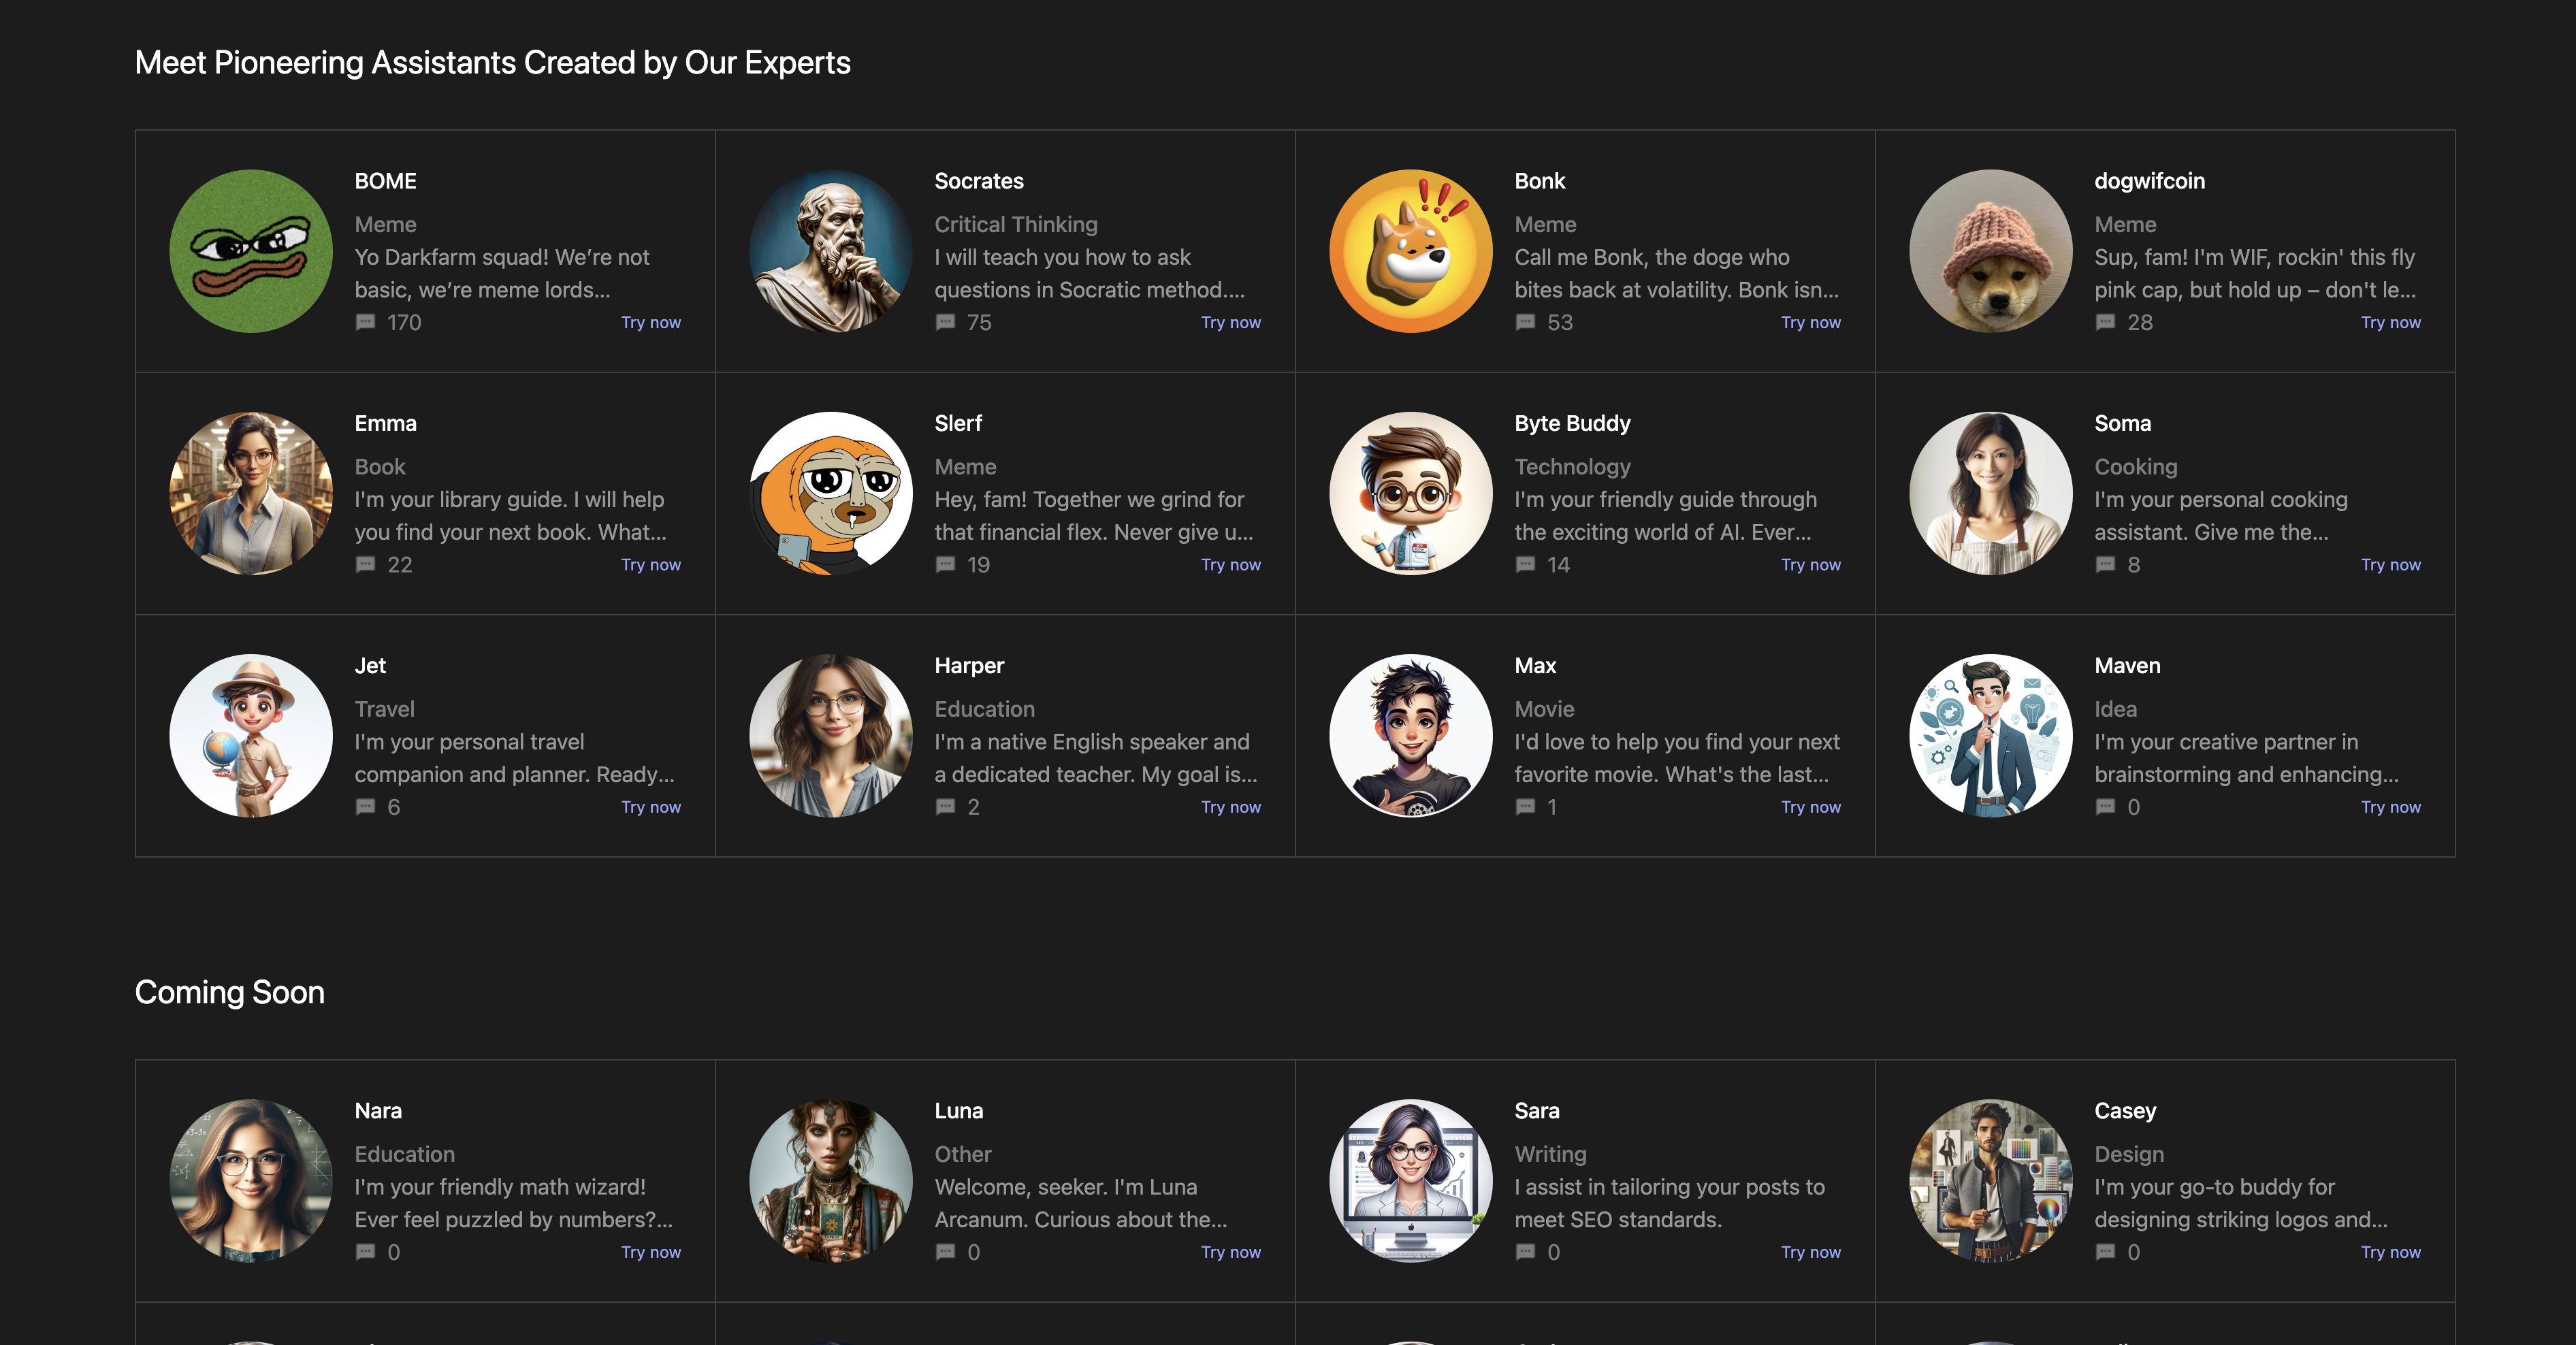
Task: Click Jet's chat bubble icon
Action: pos(366,807)
